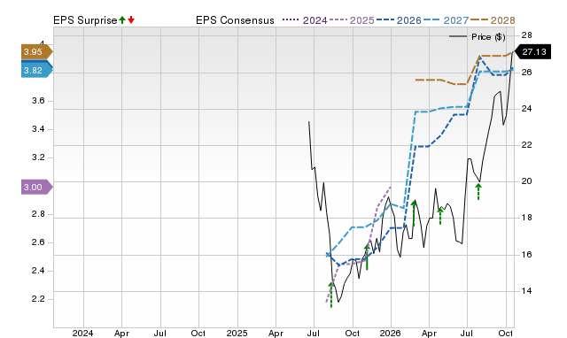This screenshot has height=338, width=567.
Task: Click the 18 label on the price axis
Action: tap(527, 218)
